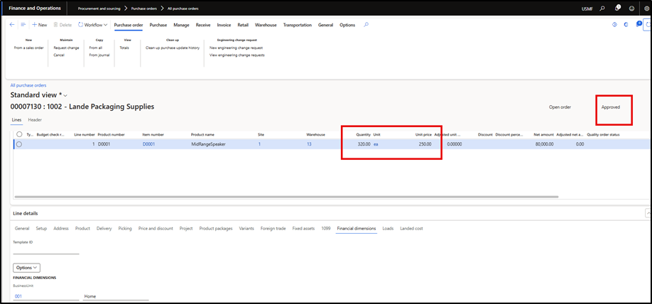Click the search icon after Options tab
This screenshot has height=304, width=652.
click(366, 25)
